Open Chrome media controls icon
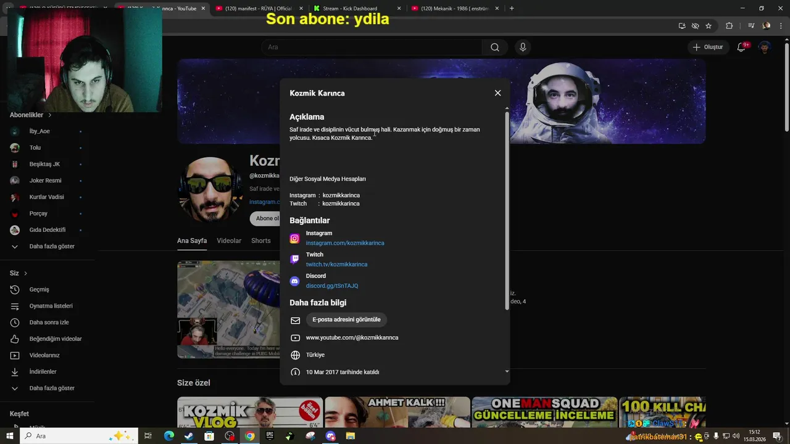Screen dimensions: 790x444 pos(751,26)
